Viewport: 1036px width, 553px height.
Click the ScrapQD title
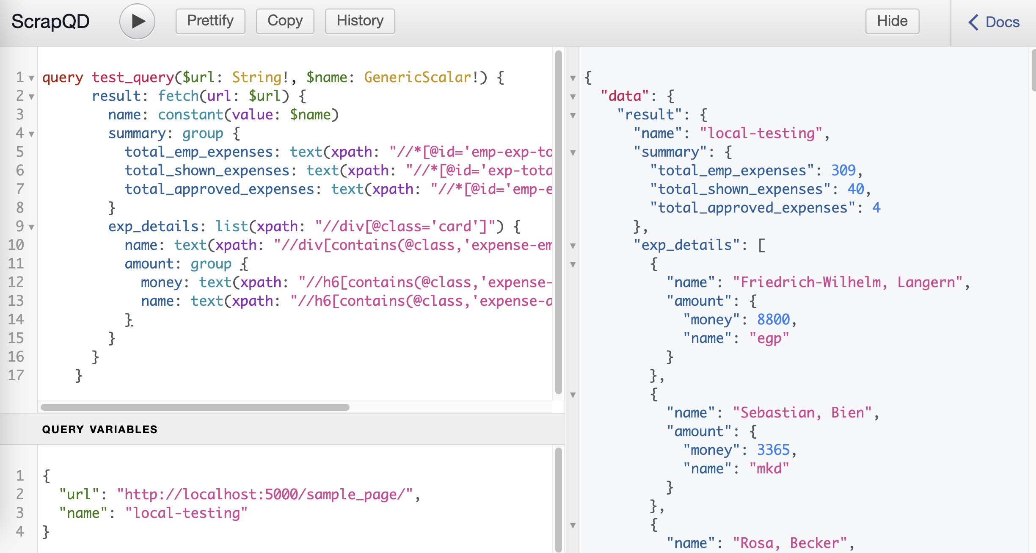(50, 21)
